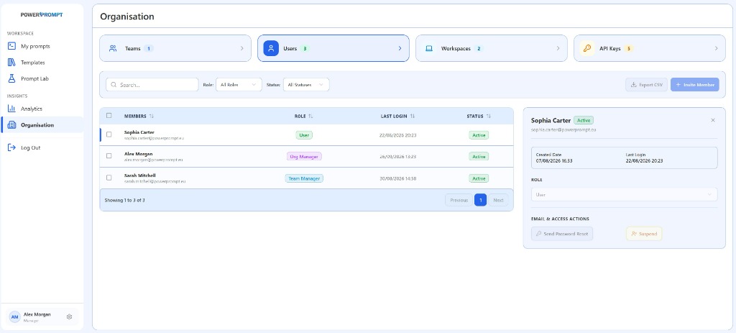The height and width of the screenshot is (333, 736).
Task: Open the Role filter dropdown
Action: 239,85
